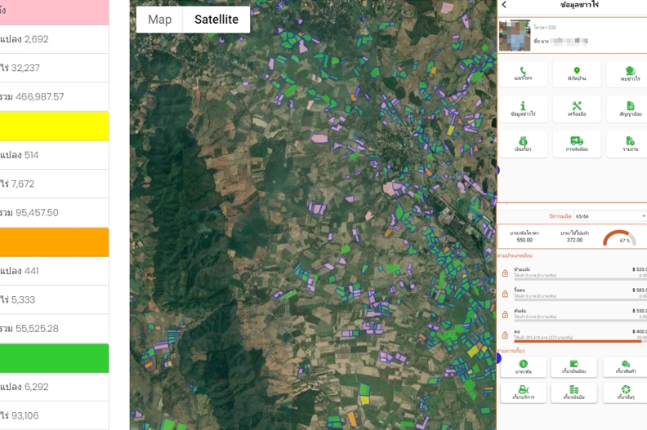
Task: Click the lock icon beside ต้นฝน row
Action: click(x=505, y=314)
